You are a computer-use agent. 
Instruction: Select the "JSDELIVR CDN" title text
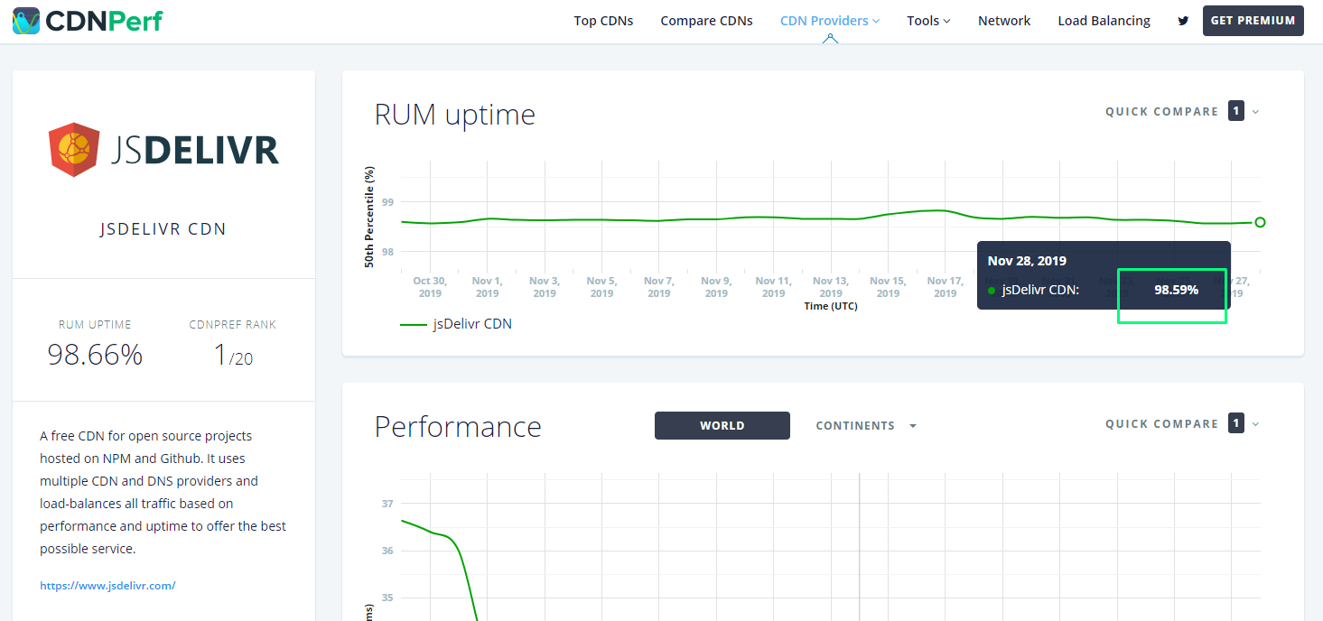click(163, 229)
